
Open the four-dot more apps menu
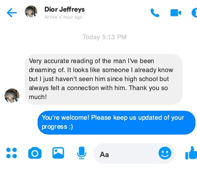[11, 153]
